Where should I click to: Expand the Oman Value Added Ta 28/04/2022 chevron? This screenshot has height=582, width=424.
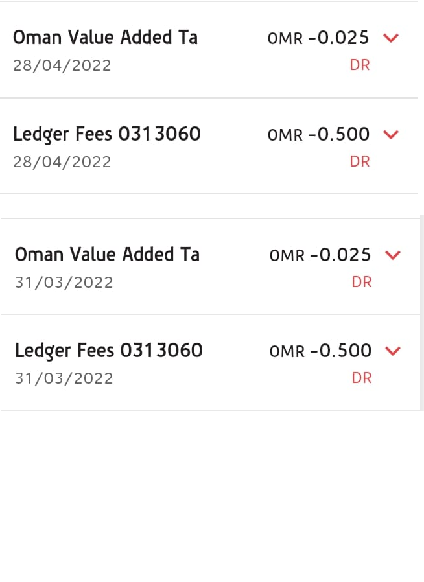coord(390,38)
